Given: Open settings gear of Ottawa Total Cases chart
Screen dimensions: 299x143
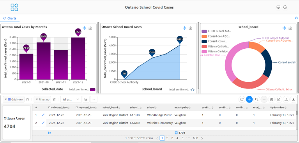Looking at the screenshot, I should [x=85, y=28].
